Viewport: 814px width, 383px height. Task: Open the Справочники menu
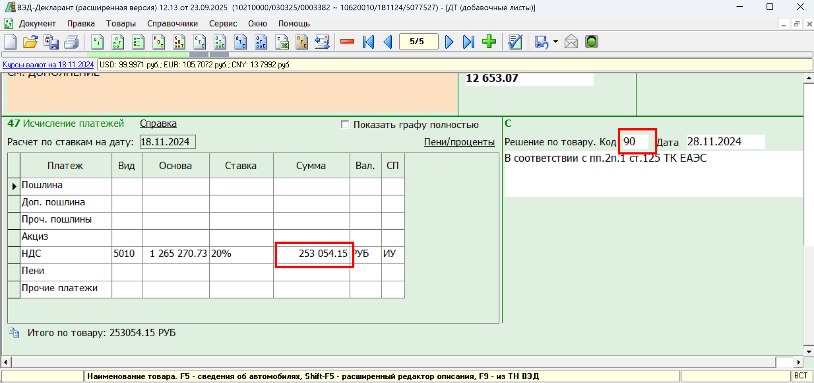coord(172,24)
